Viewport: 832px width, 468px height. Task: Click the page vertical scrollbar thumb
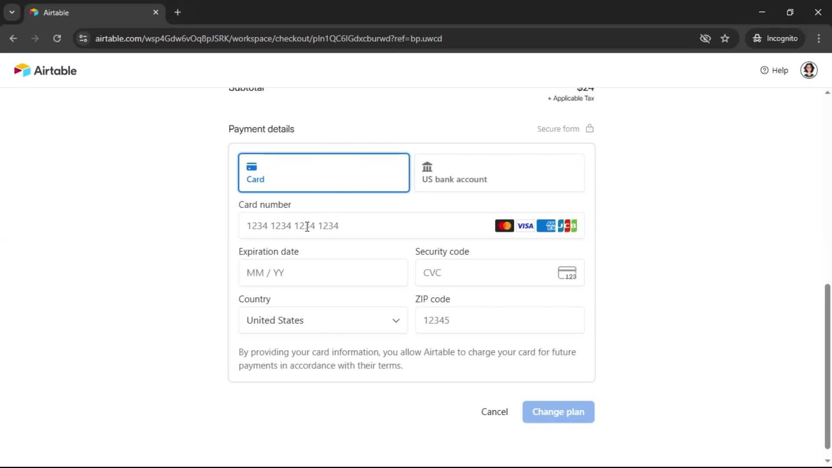(x=827, y=367)
